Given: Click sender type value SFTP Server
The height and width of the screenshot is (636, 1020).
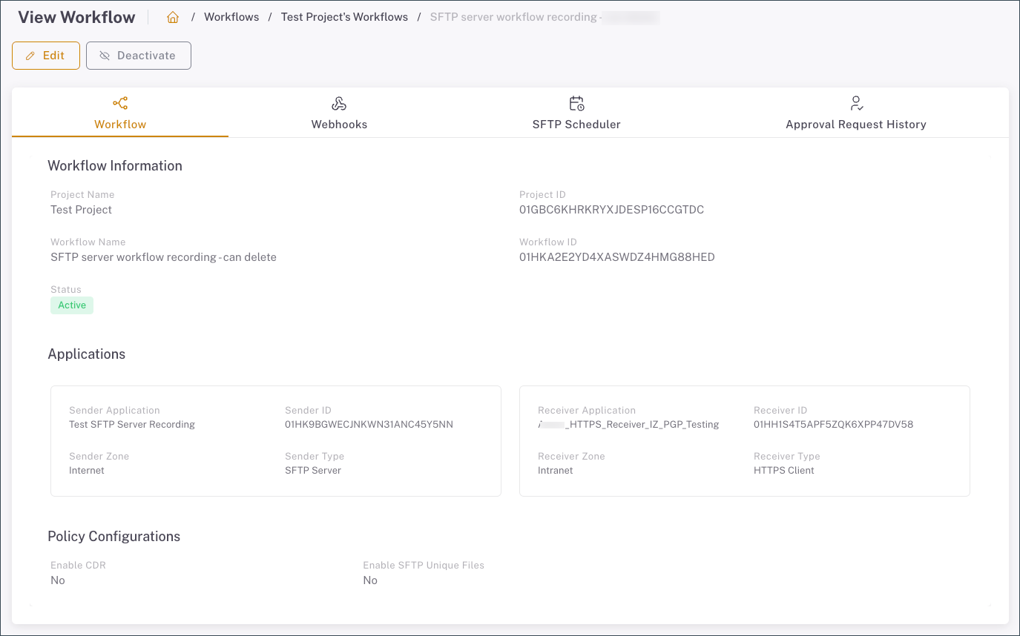Looking at the screenshot, I should 313,471.
